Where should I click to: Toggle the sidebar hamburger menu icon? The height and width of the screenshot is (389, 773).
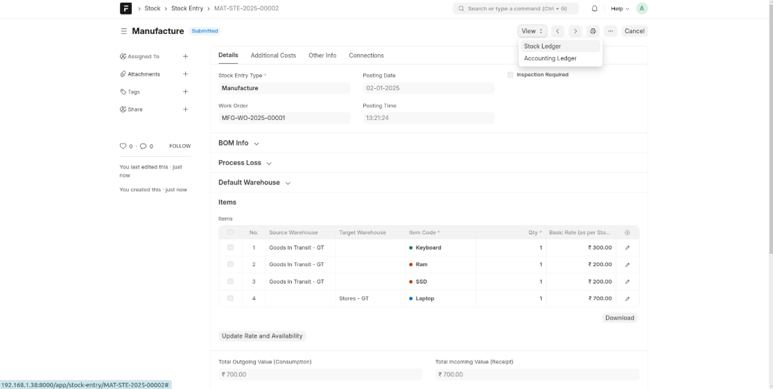(123, 31)
